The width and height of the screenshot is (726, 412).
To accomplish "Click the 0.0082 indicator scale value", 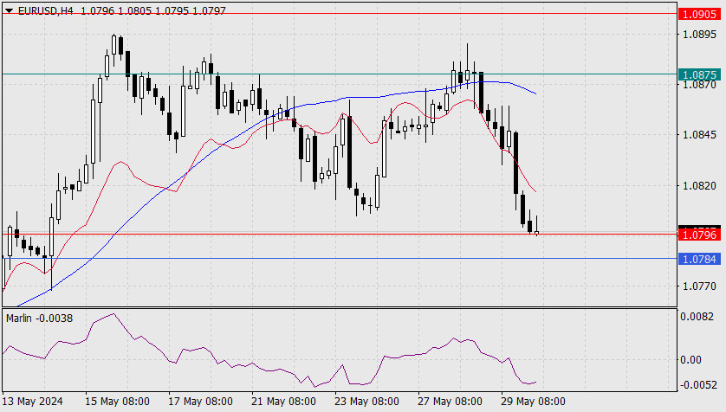I will coord(697,316).
